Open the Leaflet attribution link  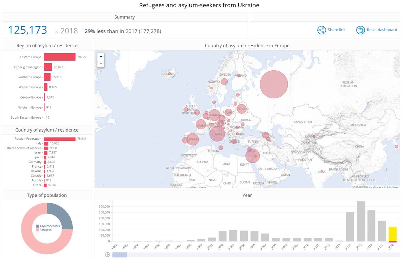pos(374,187)
